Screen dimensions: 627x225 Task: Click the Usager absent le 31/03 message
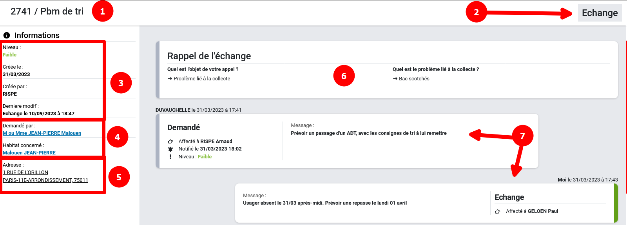(324, 203)
